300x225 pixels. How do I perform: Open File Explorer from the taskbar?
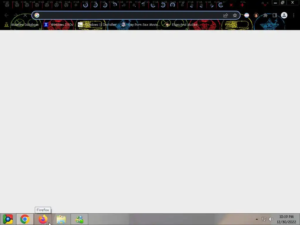(x=61, y=219)
